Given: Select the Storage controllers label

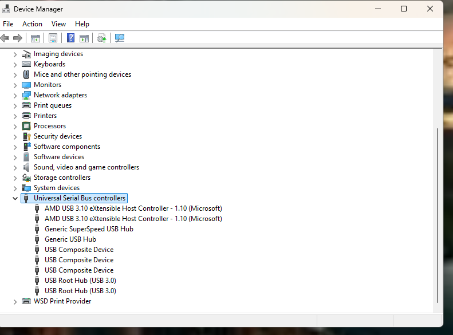Looking at the screenshot, I should [62, 178].
